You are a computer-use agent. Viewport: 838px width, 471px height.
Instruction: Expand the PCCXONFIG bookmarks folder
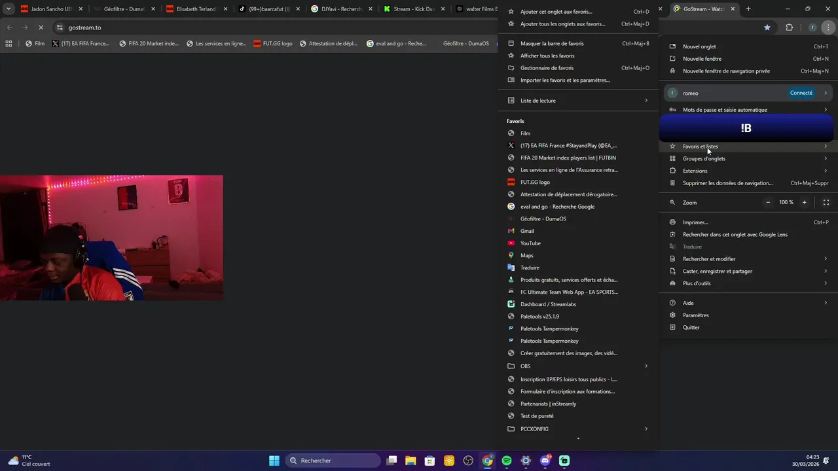(x=578, y=429)
